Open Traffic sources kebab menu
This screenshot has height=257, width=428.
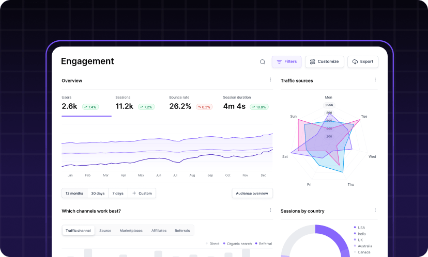[x=375, y=80]
